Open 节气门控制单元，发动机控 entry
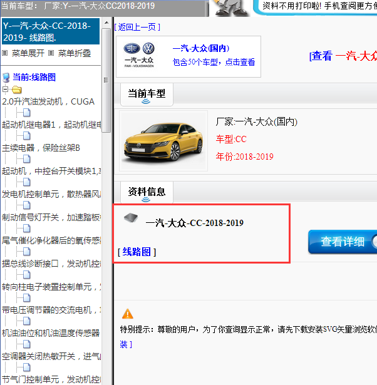 [51, 379]
